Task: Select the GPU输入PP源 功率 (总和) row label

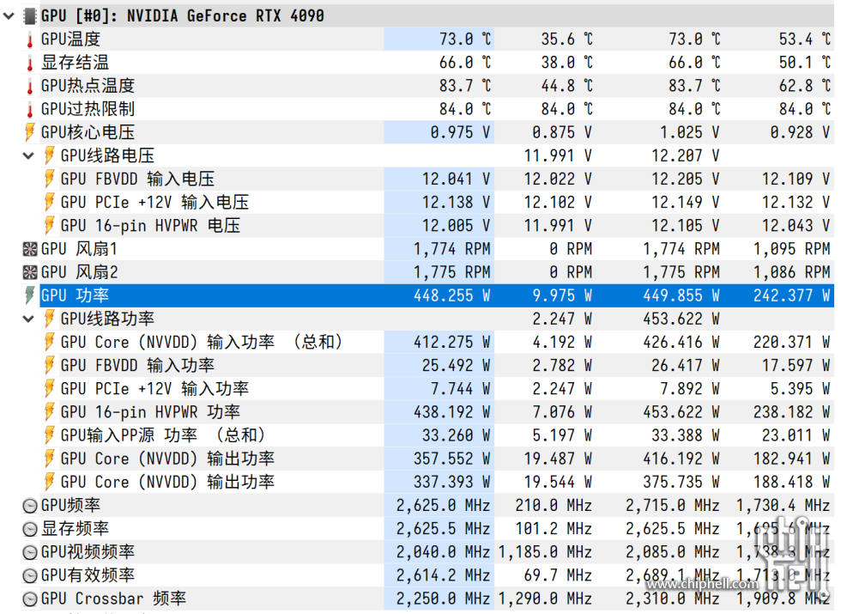Action: (162, 435)
